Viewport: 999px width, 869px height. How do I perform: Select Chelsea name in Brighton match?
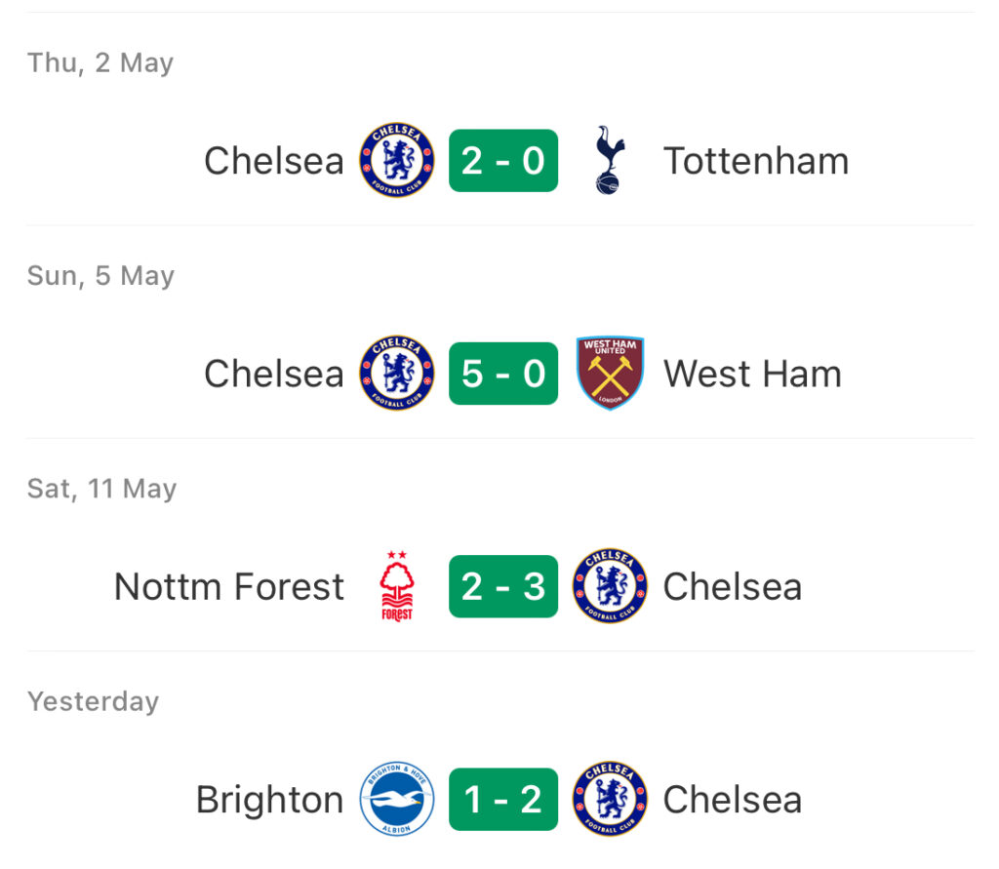coord(733,799)
